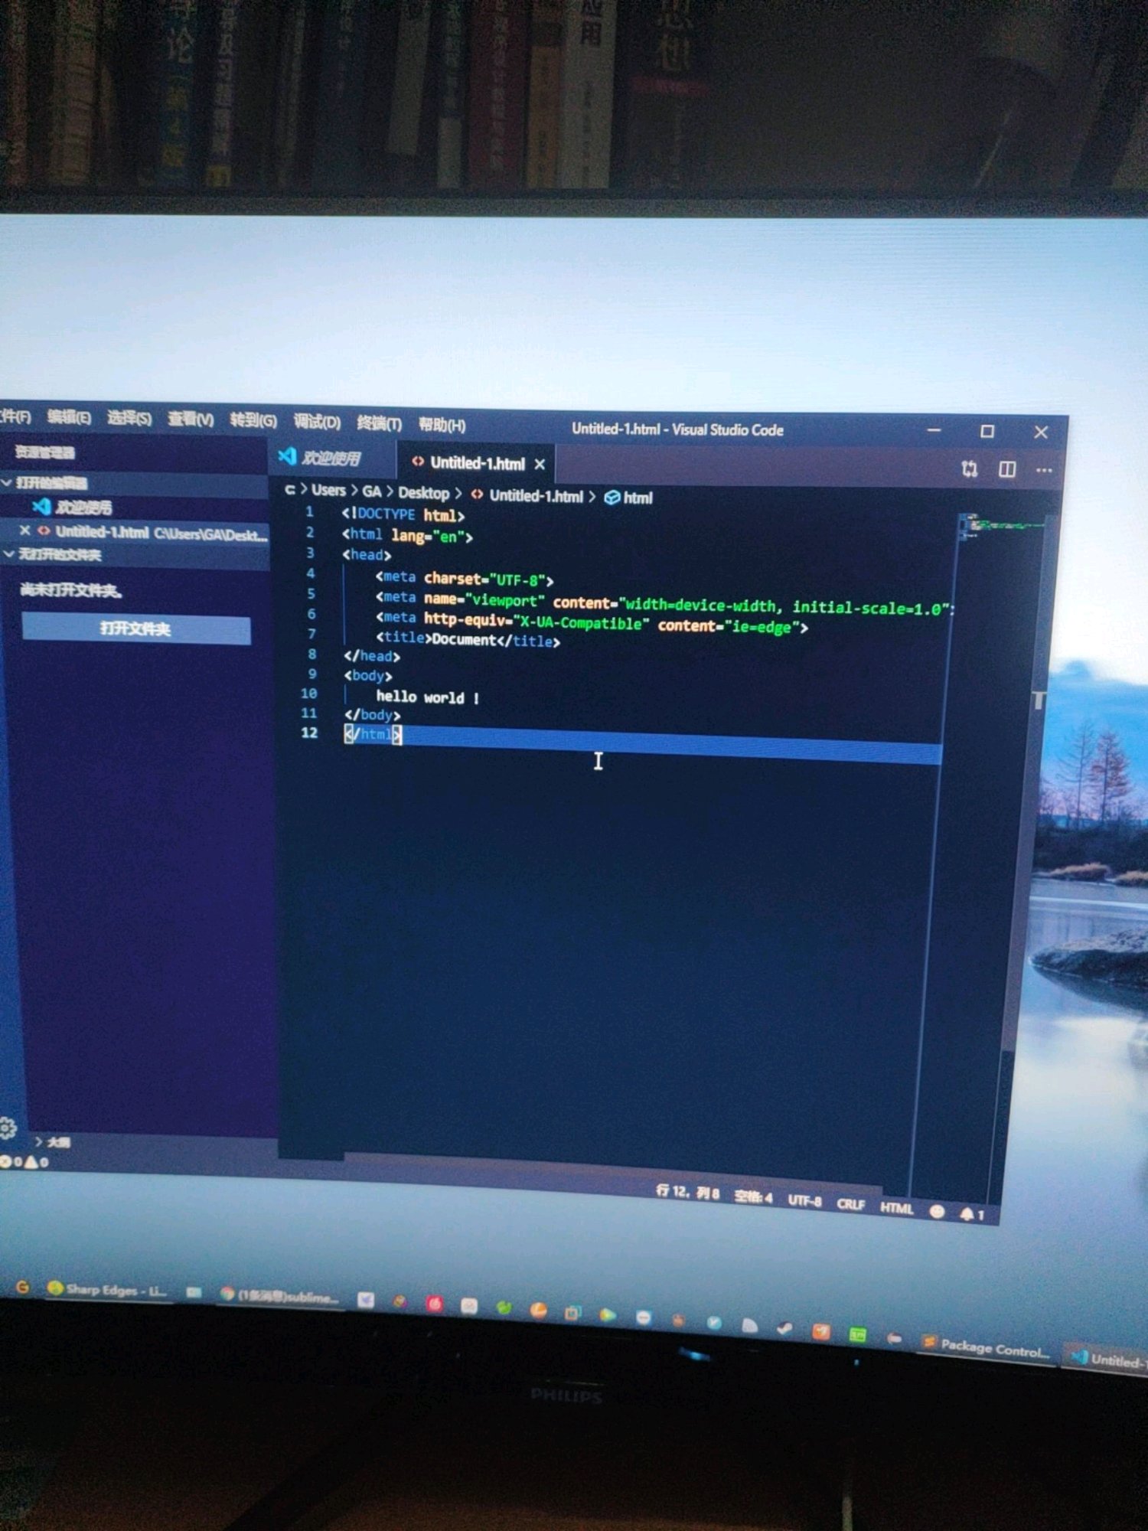Open the Users breadcrumb dropdown
The width and height of the screenshot is (1148, 1531).
point(328,490)
